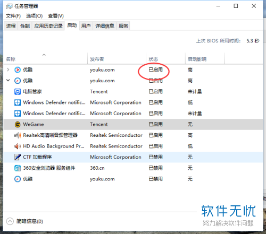Select 360安全浏览器 服务组件 entry
Image resolution: width=266 pixels, height=234 pixels.
click(49, 168)
